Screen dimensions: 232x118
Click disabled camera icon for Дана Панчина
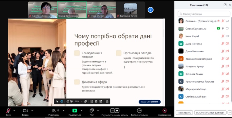(x=227, y=43)
